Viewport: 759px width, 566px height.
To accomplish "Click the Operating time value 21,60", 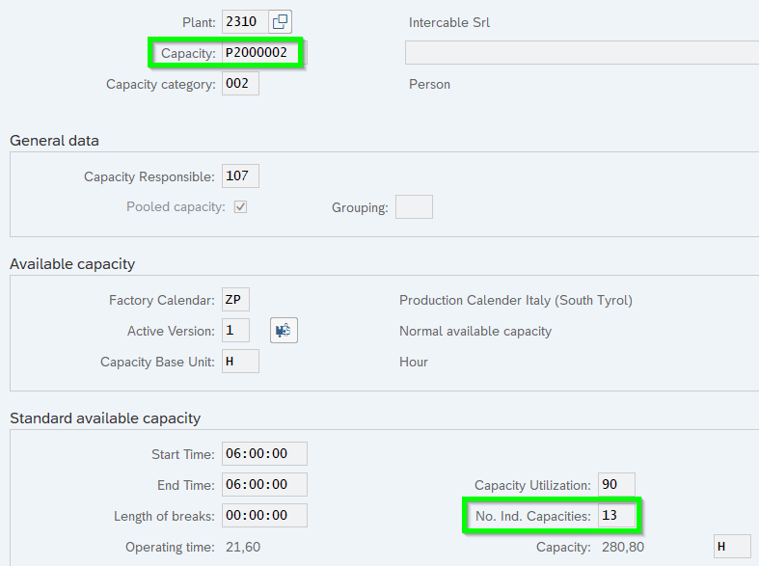I will tap(241, 547).
